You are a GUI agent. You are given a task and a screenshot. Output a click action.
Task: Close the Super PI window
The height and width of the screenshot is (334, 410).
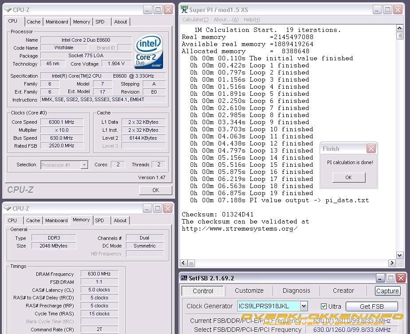(x=398, y=10)
